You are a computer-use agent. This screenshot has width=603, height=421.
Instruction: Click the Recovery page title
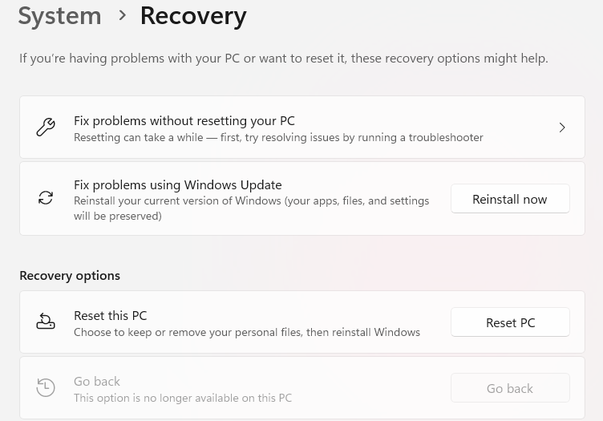193,15
